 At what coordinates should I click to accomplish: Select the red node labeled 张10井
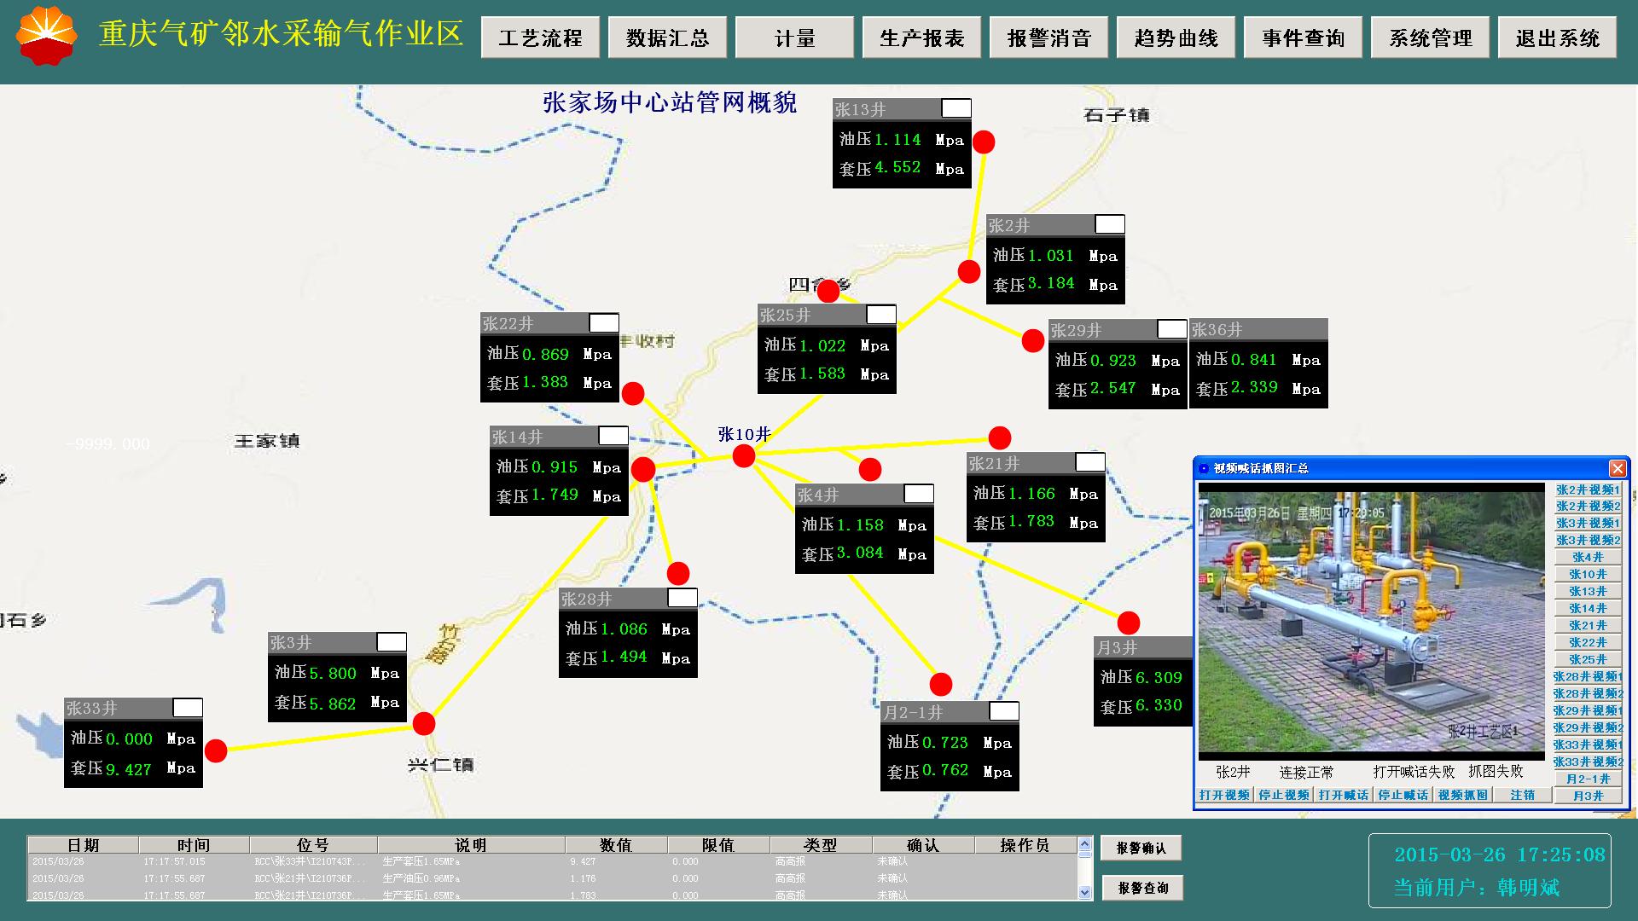(744, 456)
